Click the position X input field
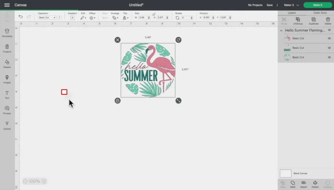The image size is (334, 190). point(207,18)
